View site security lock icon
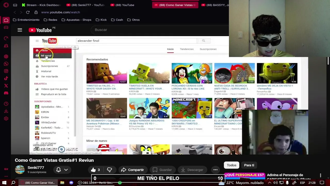Viewport: 330px width, 186px height. pyautogui.click(x=36, y=12)
